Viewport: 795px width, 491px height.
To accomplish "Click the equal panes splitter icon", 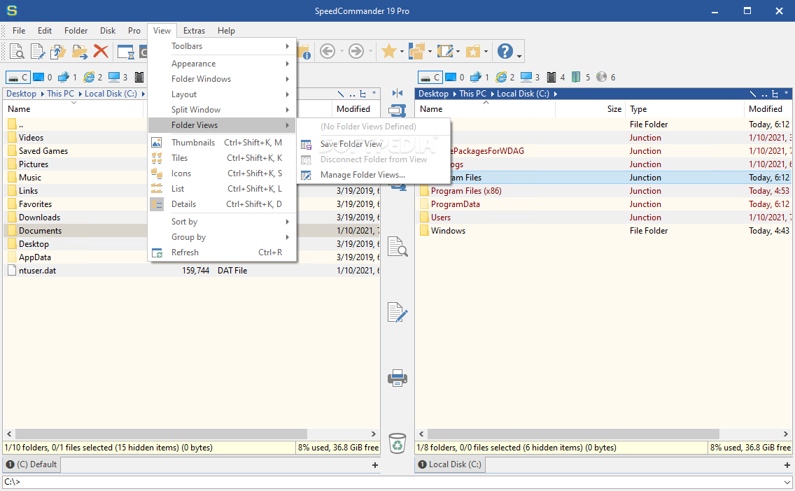I will coord(397,93).
